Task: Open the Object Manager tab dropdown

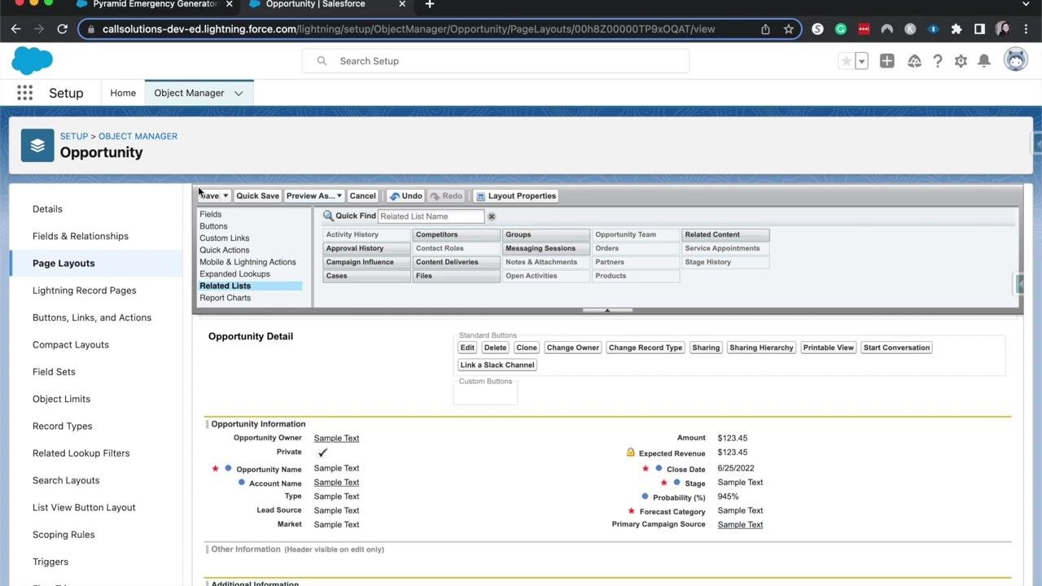Action: pos(239,93)
